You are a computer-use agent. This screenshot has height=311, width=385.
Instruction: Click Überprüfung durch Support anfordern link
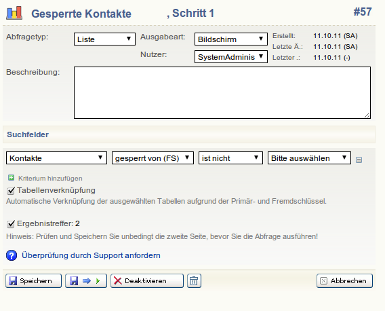(x=91, y=255)
